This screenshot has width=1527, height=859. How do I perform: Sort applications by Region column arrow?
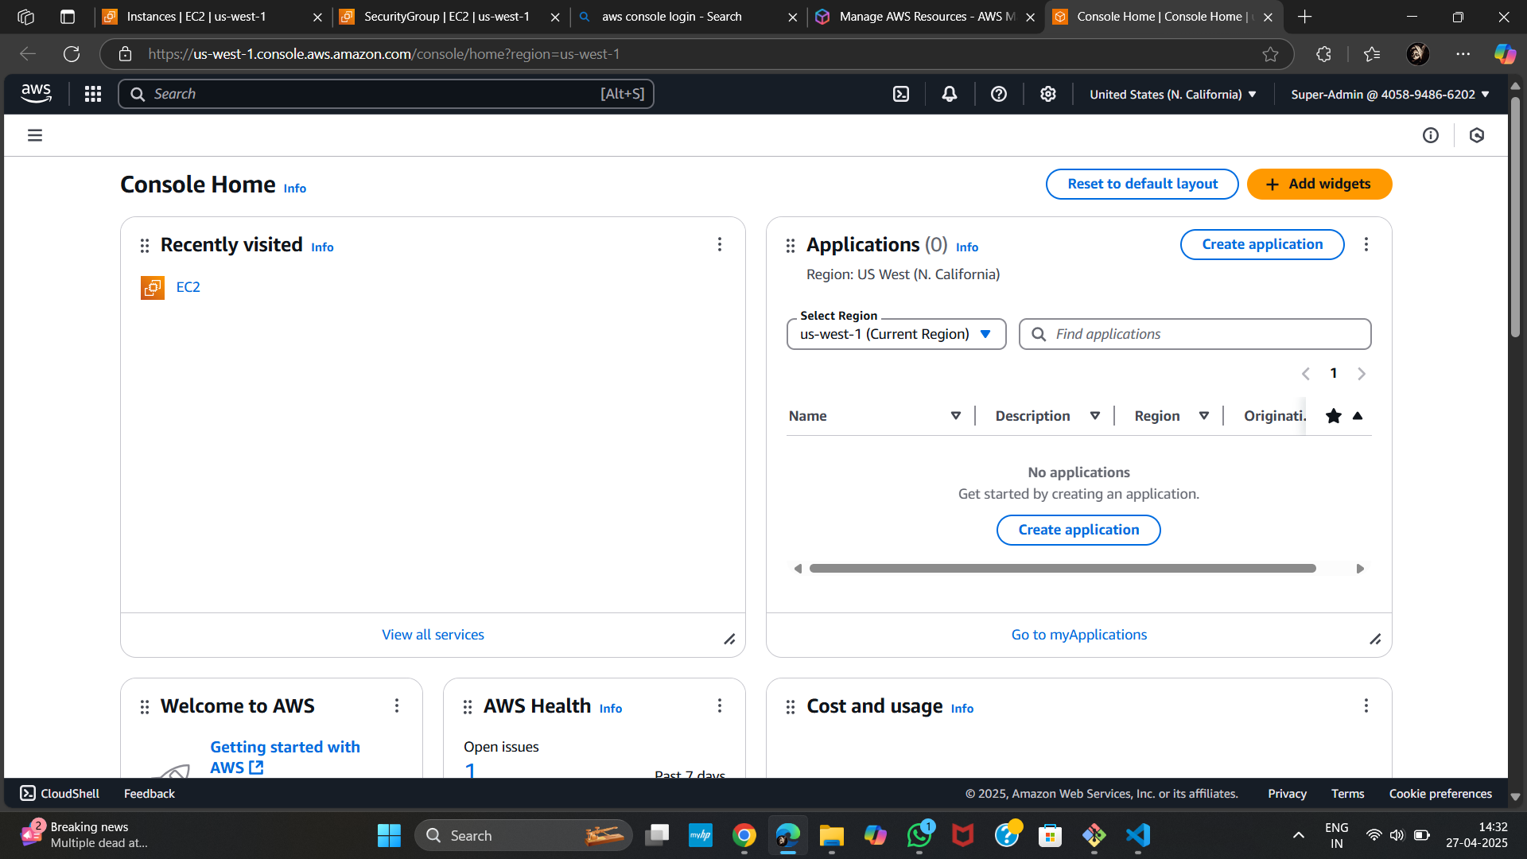click(x=1204, y=416)
